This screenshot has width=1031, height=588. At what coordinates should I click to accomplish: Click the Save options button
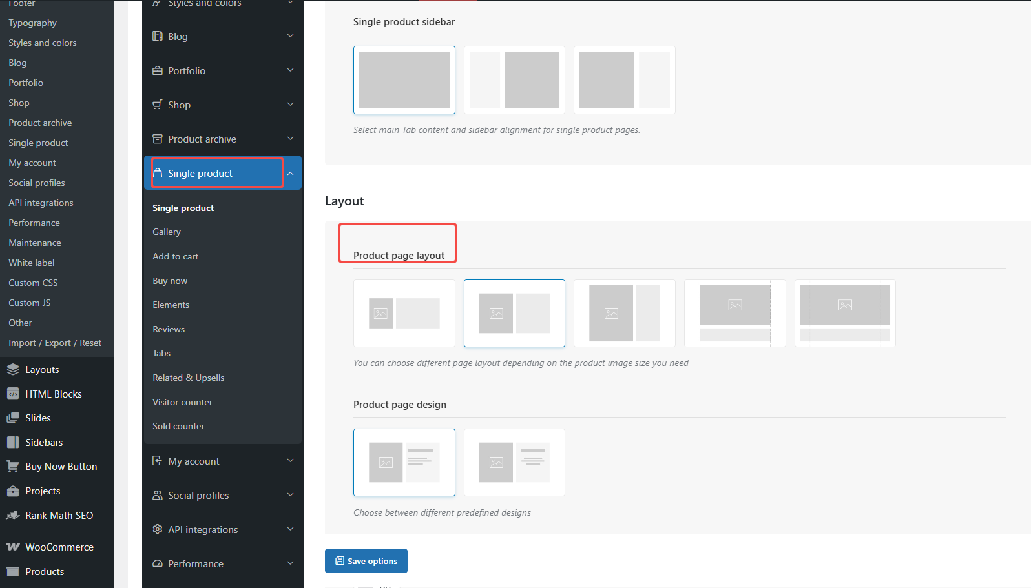coord(366,561)
